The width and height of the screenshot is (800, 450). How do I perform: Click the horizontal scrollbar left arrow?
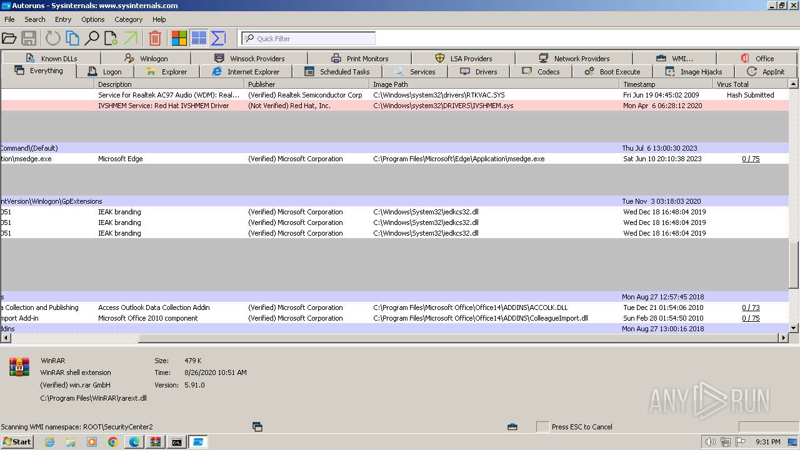pyautogui.click(x=6, y=338)
